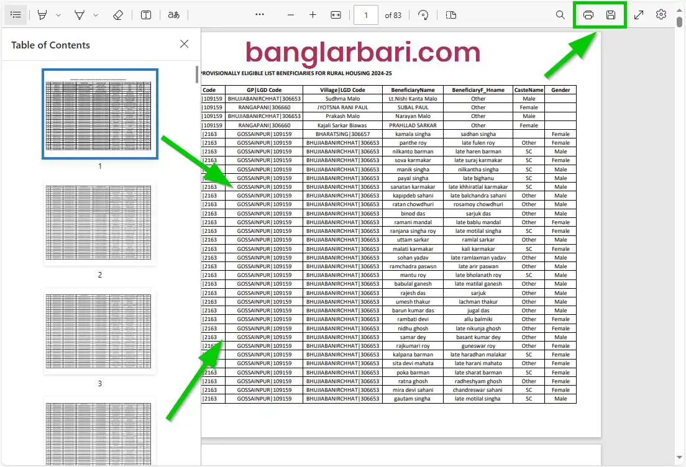Viewport: 686px width, 467px height.
Task: Select the Draw pen tool
Action: (x=41, y=15)
